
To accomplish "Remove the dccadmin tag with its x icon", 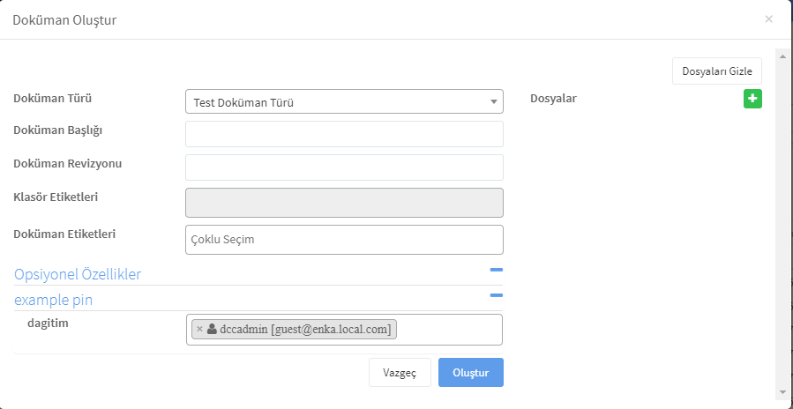I will (x=199, y=329).
